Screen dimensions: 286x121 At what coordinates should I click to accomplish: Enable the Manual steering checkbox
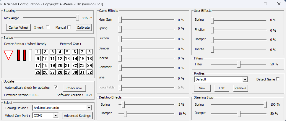click(69, 28)
